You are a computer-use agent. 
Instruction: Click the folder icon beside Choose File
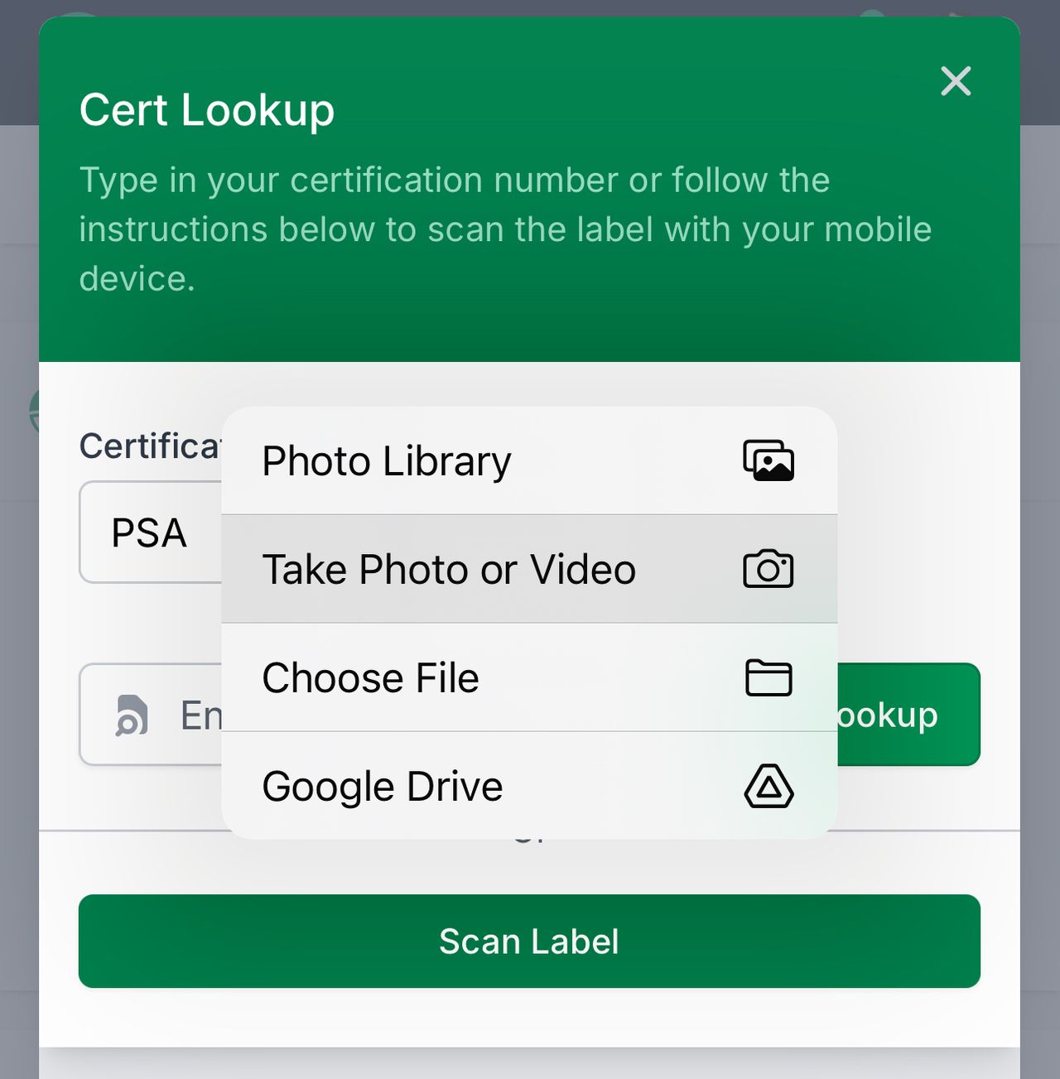pyautogui.click(x=768, y=677)
